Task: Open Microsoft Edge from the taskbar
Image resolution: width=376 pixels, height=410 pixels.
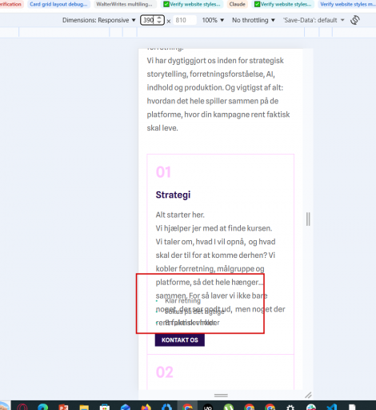Action: [x=42, y=406]
